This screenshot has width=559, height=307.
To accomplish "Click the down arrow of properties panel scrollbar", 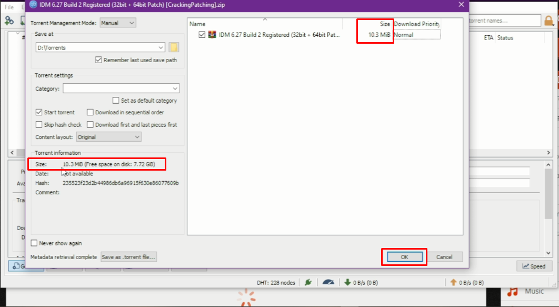I will [x=548, y=252].
